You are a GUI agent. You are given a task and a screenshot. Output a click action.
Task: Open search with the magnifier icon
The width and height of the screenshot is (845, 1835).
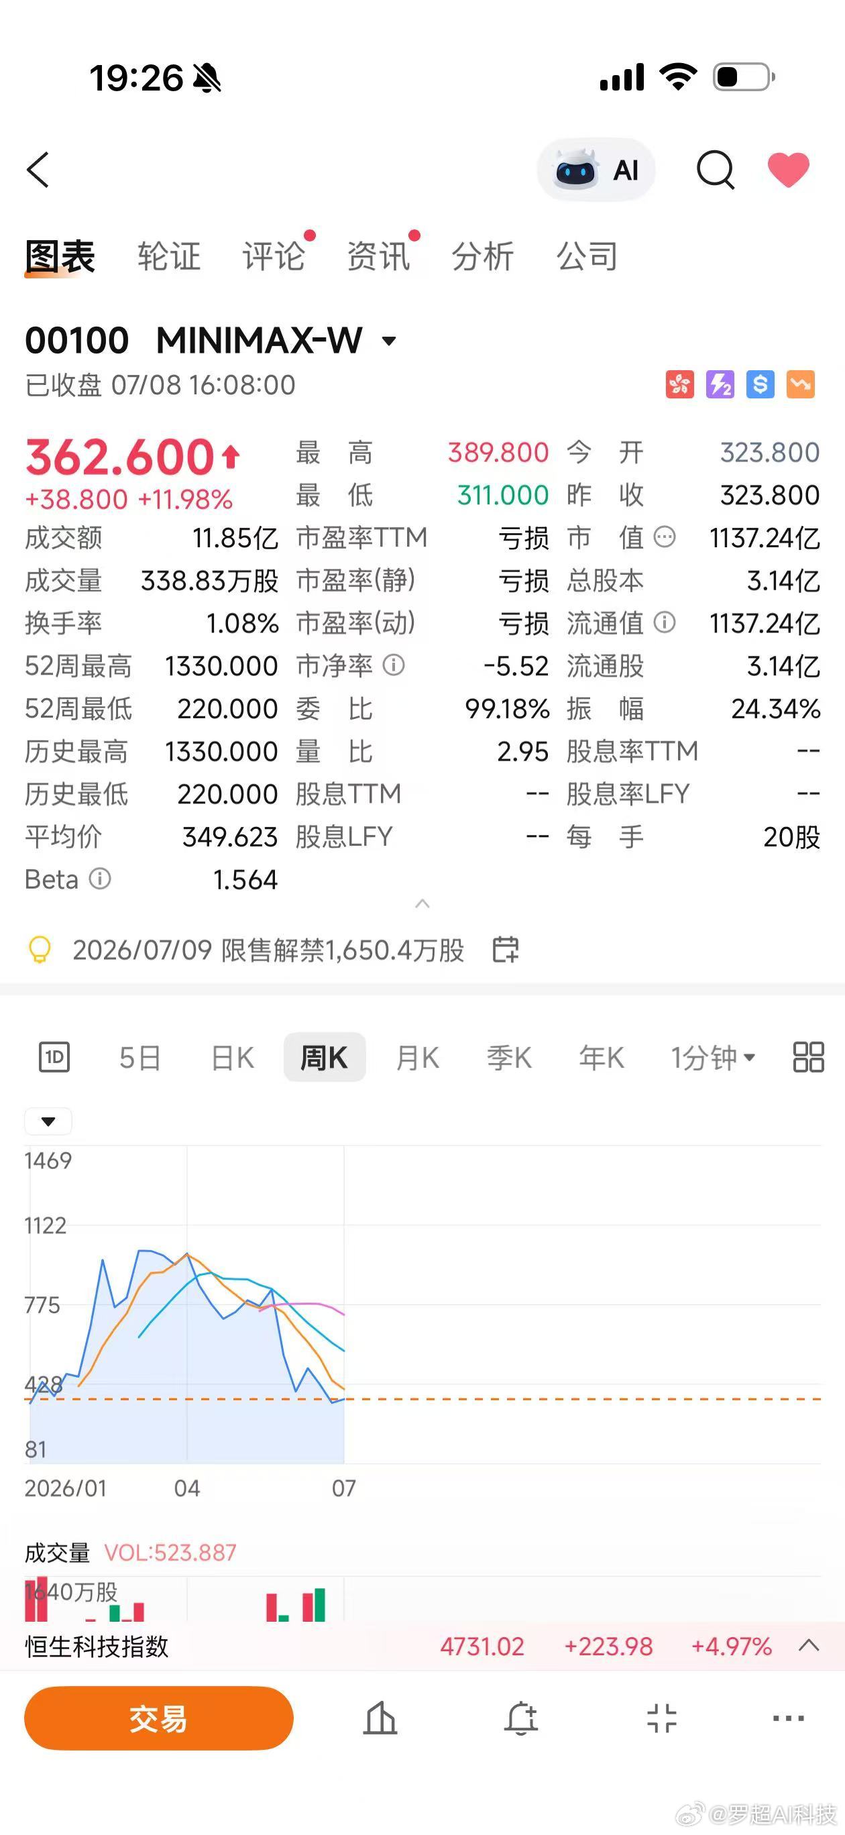pyautogui.click(x=716, y=170)
